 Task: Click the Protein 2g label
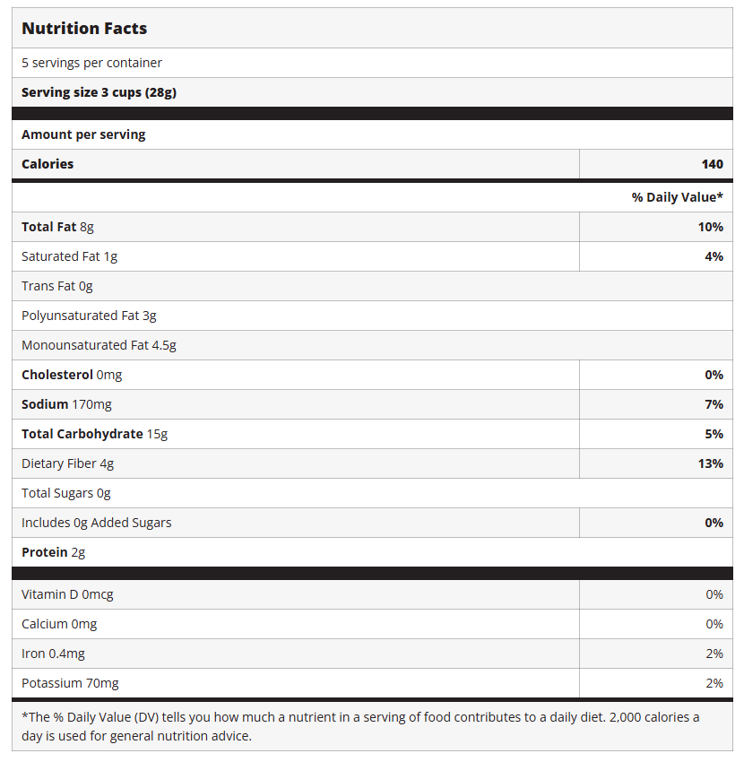point(53,552)
